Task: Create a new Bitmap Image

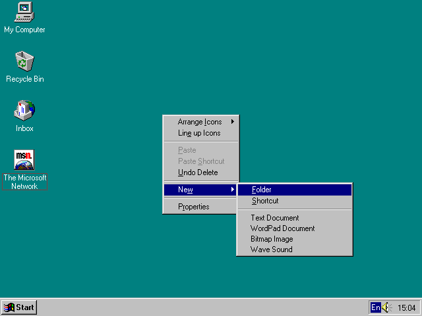Action: click(x=272, y=239)
